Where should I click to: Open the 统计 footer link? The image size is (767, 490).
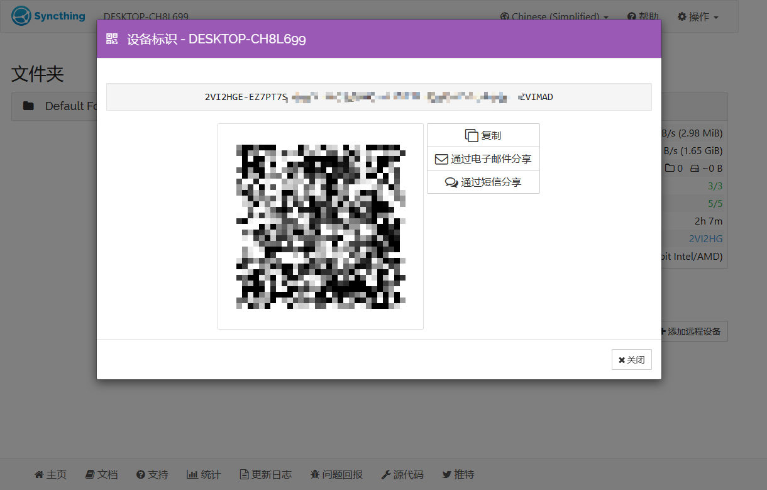(x=204, y=474)
